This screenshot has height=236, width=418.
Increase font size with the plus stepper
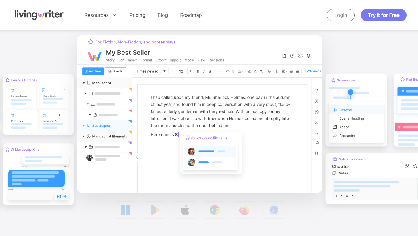click(191, 71)
